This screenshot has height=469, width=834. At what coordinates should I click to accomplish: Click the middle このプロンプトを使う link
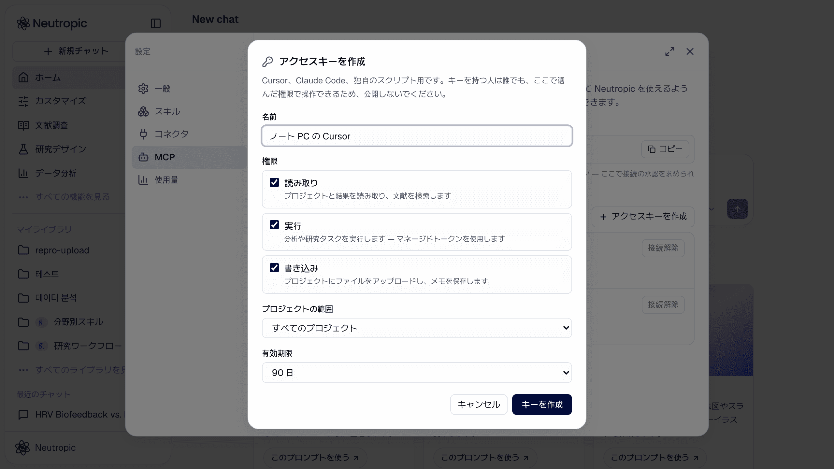(485, 458)
